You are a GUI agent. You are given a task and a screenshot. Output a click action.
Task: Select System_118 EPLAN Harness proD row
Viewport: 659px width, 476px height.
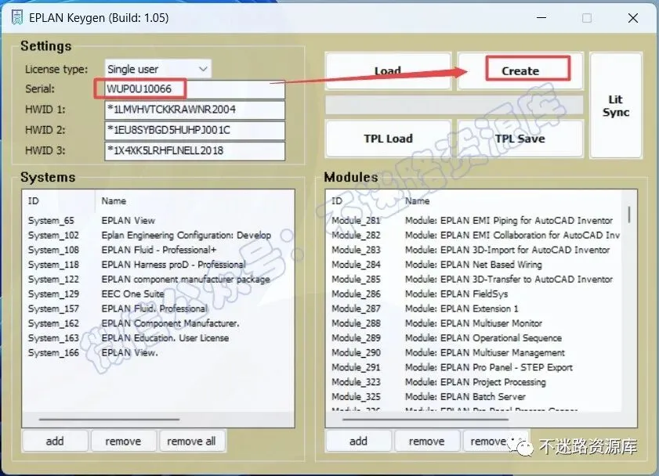click(158, 265)
